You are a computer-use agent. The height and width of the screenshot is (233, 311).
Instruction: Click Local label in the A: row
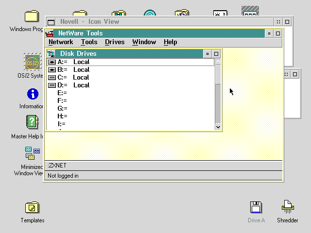[x=82, y=62]
